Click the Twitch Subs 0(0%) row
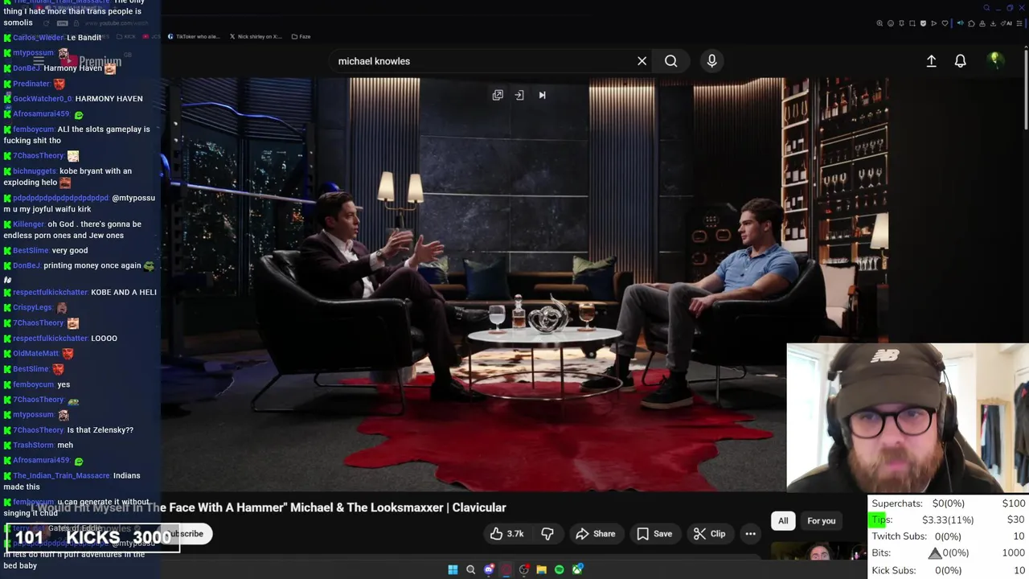Viewport: 1029px width, 579px height. pyautogui.click(x=949, y=536)
